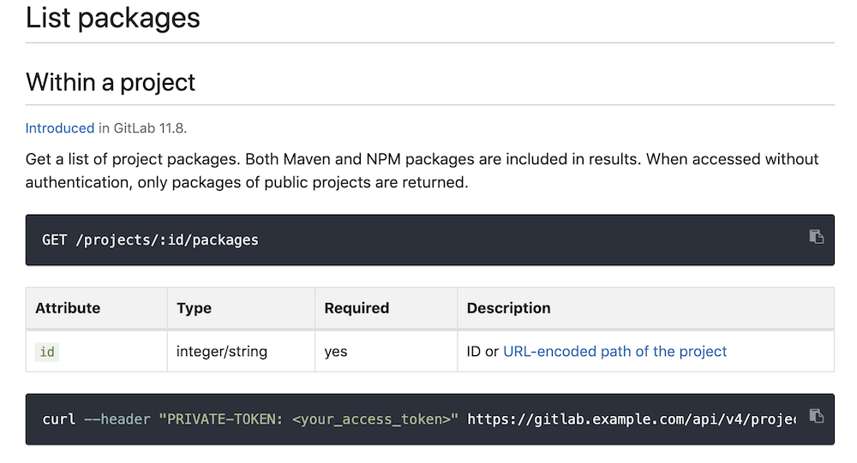This screenshot has width=857, height=463.
Task: Click the curl --header command text
Action: pos(419,419)
